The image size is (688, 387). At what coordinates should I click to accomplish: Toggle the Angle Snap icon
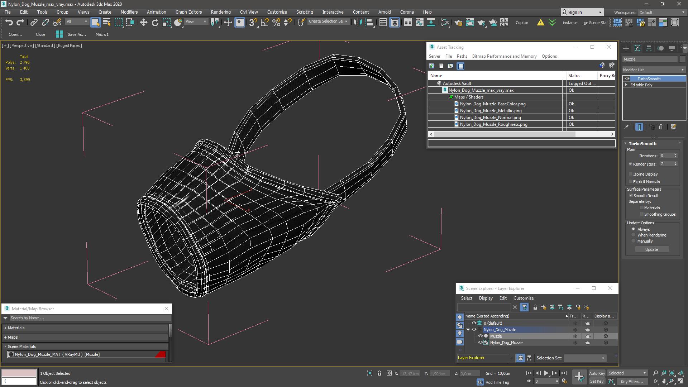(264, 22)
